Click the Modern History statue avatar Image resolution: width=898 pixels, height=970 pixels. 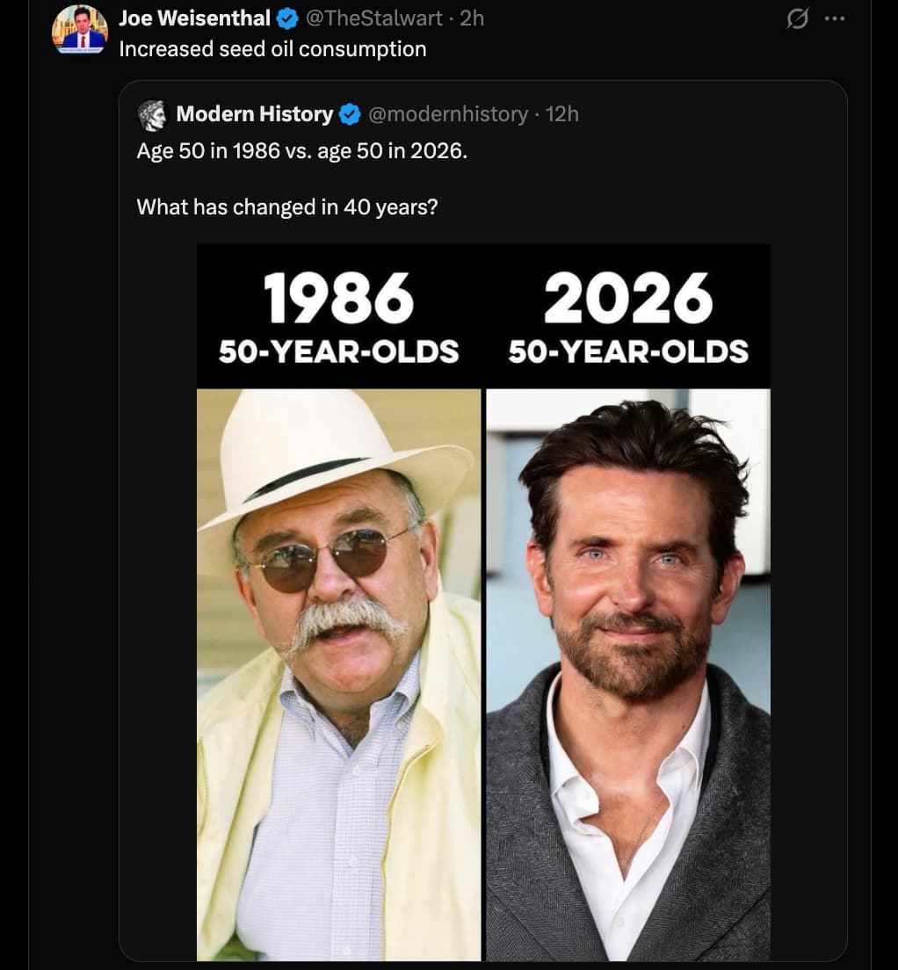tap(152, 115)
